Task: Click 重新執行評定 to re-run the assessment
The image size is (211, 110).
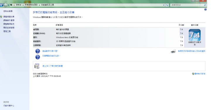Action: point(200,74)
